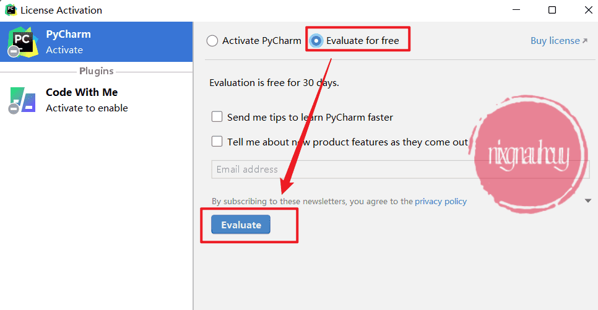The image size is (598, 310).
Task: Click the Plugins section header
Action: [x=96, y=71]
